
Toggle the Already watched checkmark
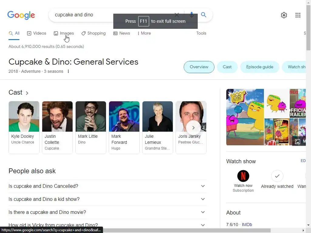(x=277, y=176)
